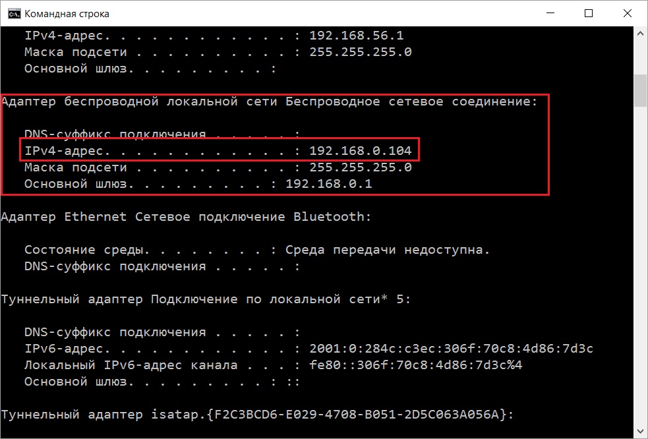Viewport: 648px width, 439px height.
Task: Click the IPv4 address 192.168.56.1
Action: click(356, 36)
